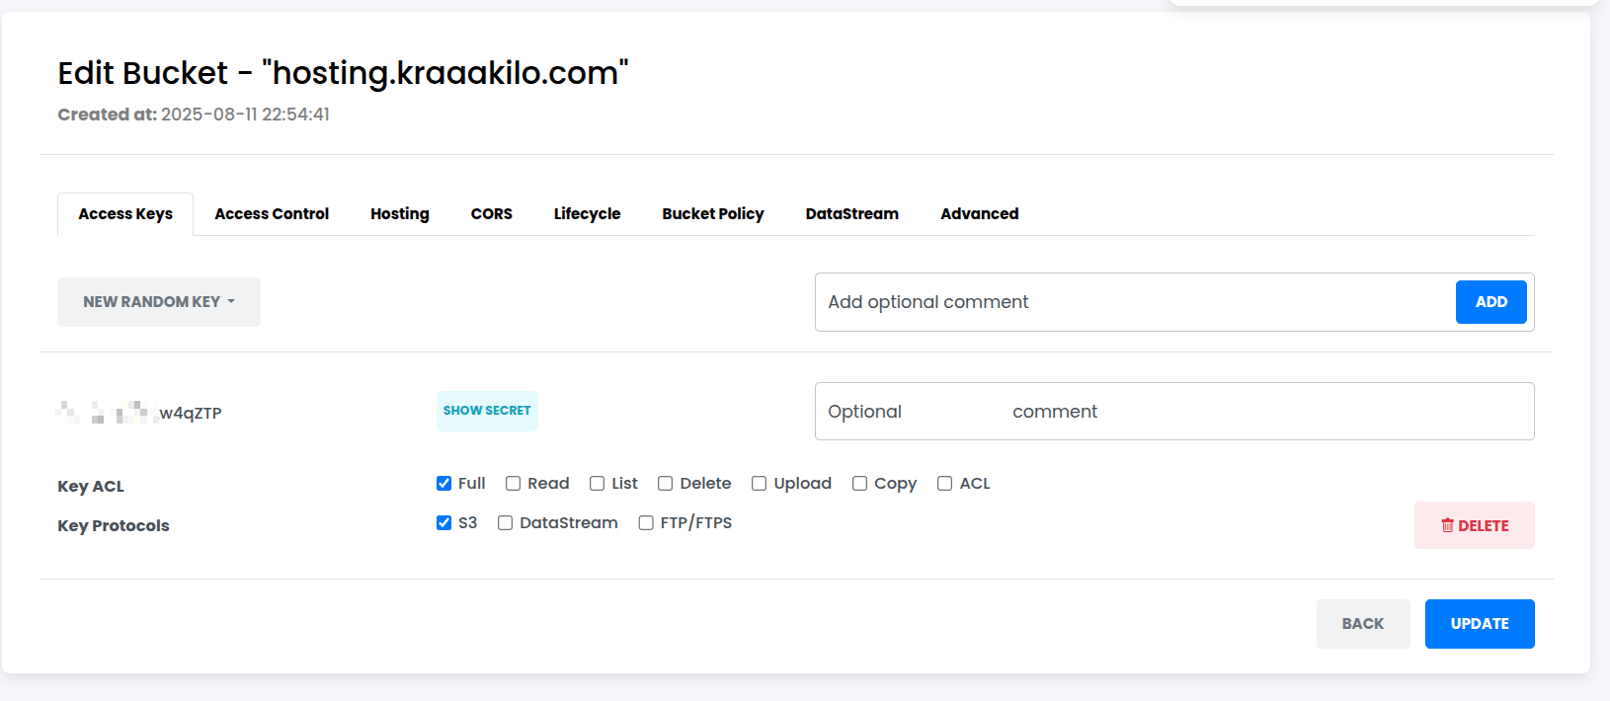Check the Delete ACL checkbox
Screen dimensions: 1610x701
pos(666,484)
